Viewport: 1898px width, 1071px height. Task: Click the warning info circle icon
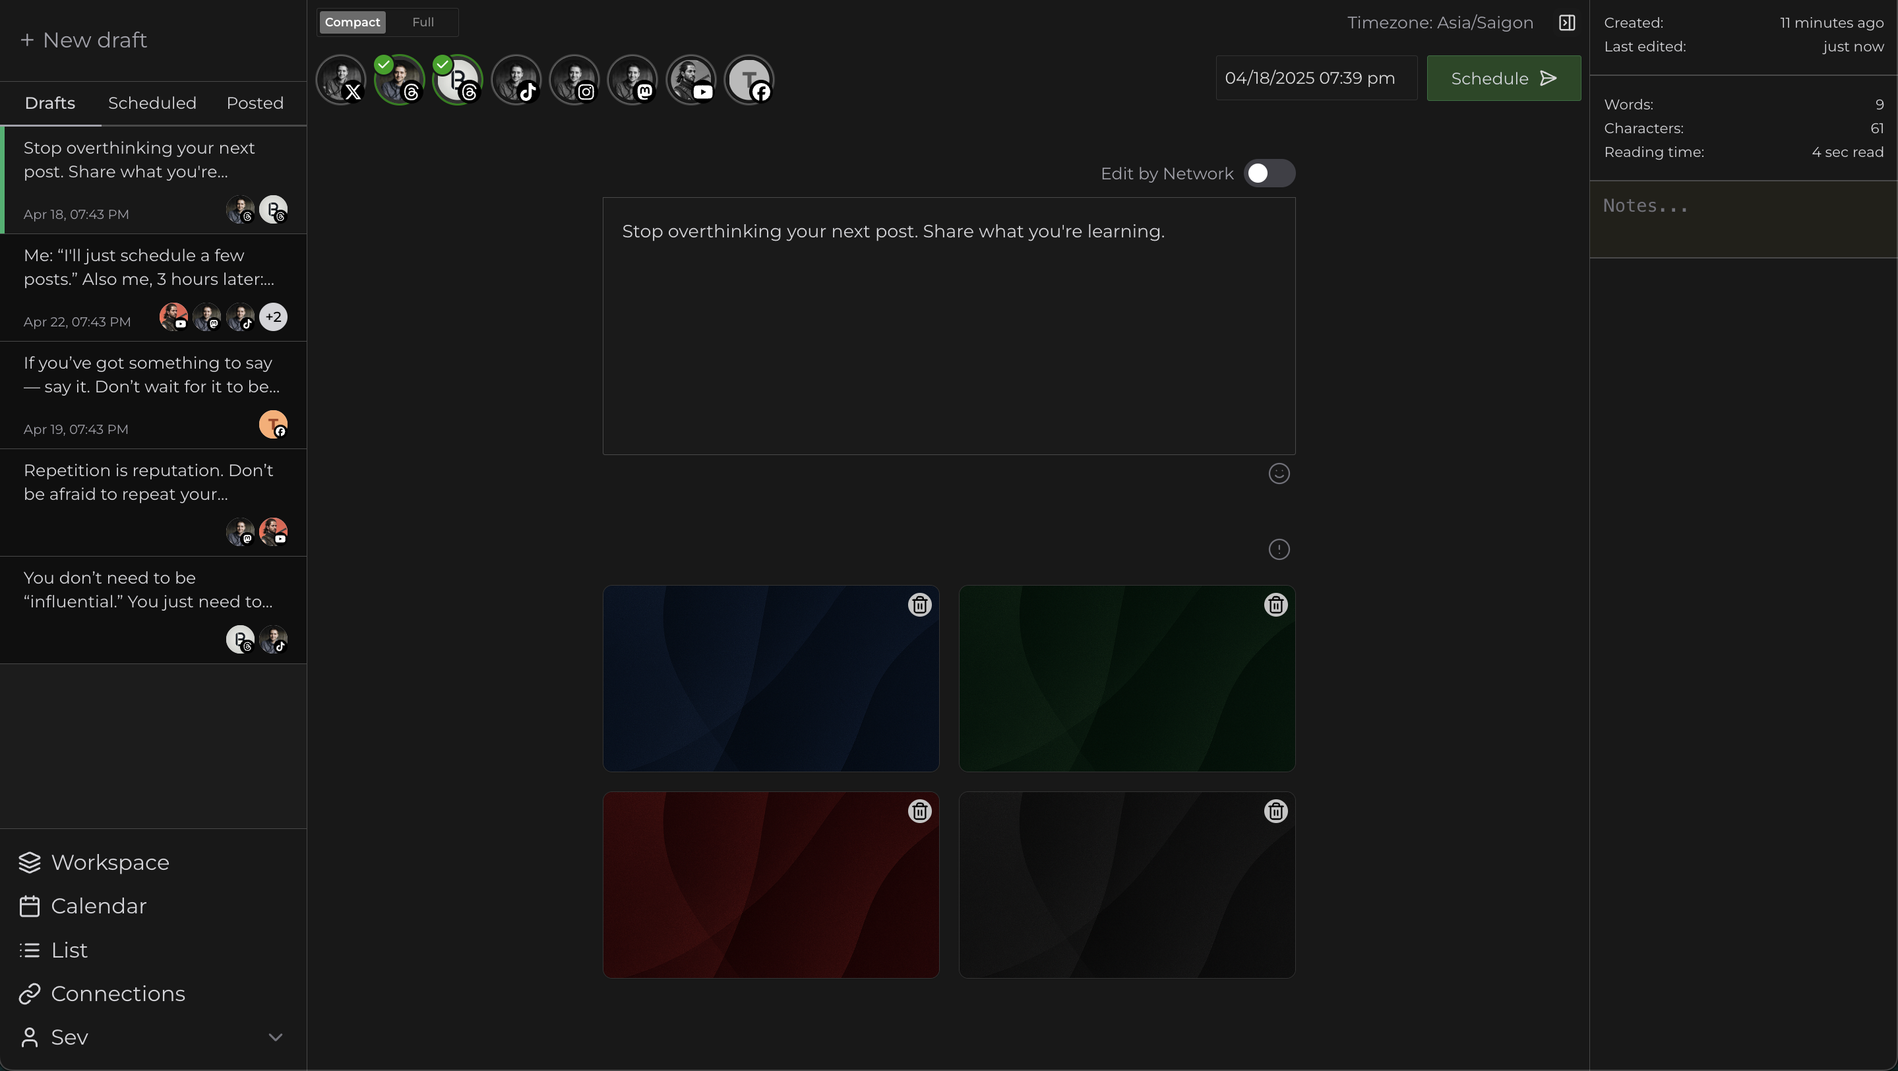tap(1278, 549)
